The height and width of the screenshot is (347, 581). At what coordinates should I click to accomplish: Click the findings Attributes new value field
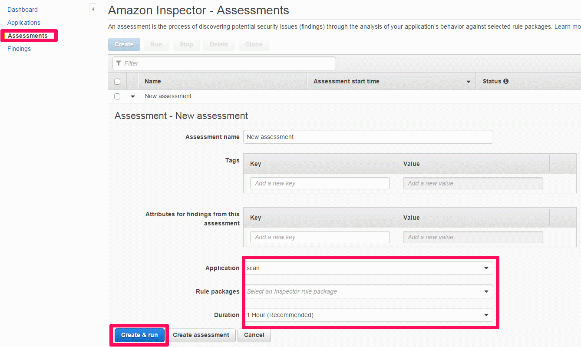[x=473, y=237]
